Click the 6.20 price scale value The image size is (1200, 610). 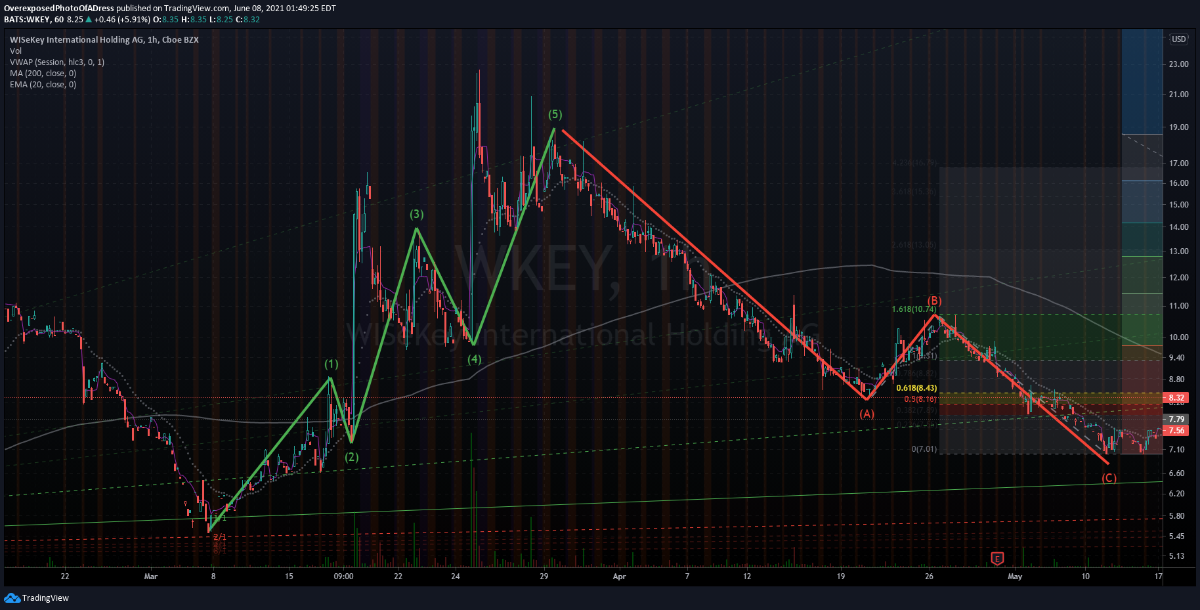coord(1177,494)
